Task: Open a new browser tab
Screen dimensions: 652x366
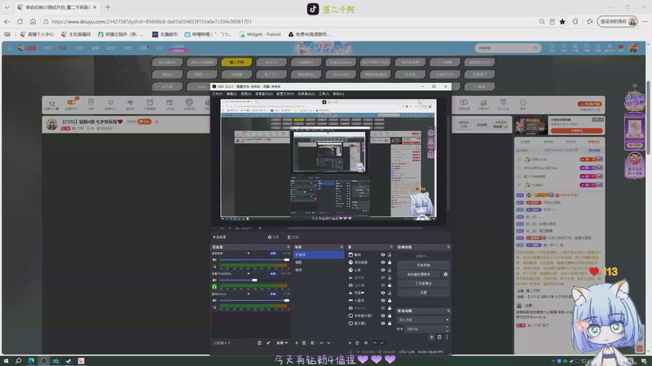Action: pyautogui.click(x=108, y=7)
